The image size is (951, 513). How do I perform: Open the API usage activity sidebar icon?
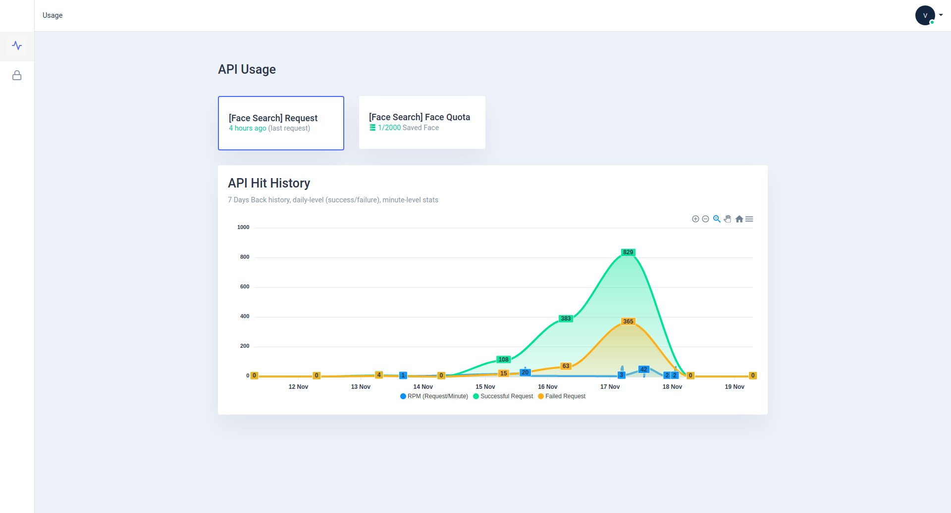(x=17, y=46)
